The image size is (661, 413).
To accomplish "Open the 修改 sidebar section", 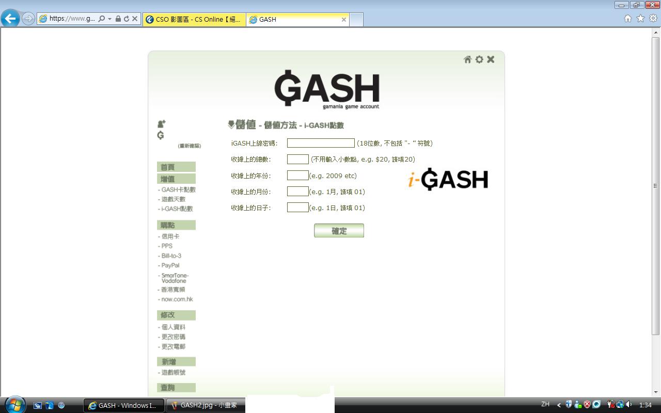I will [x=176, y=315].
